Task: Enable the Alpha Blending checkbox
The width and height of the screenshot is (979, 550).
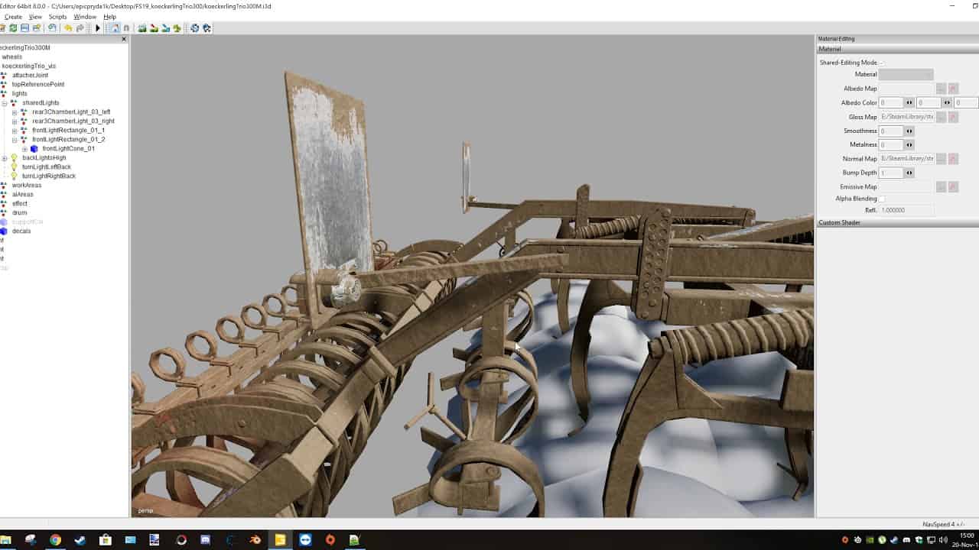Action: pyautogui.click(x=882, y=199)
